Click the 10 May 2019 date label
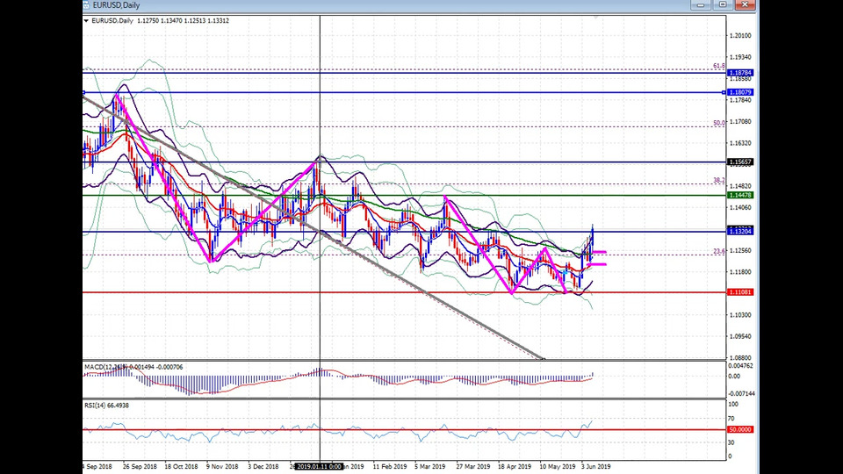This screenshot has height=474, width=843. [x=557, y=466]
